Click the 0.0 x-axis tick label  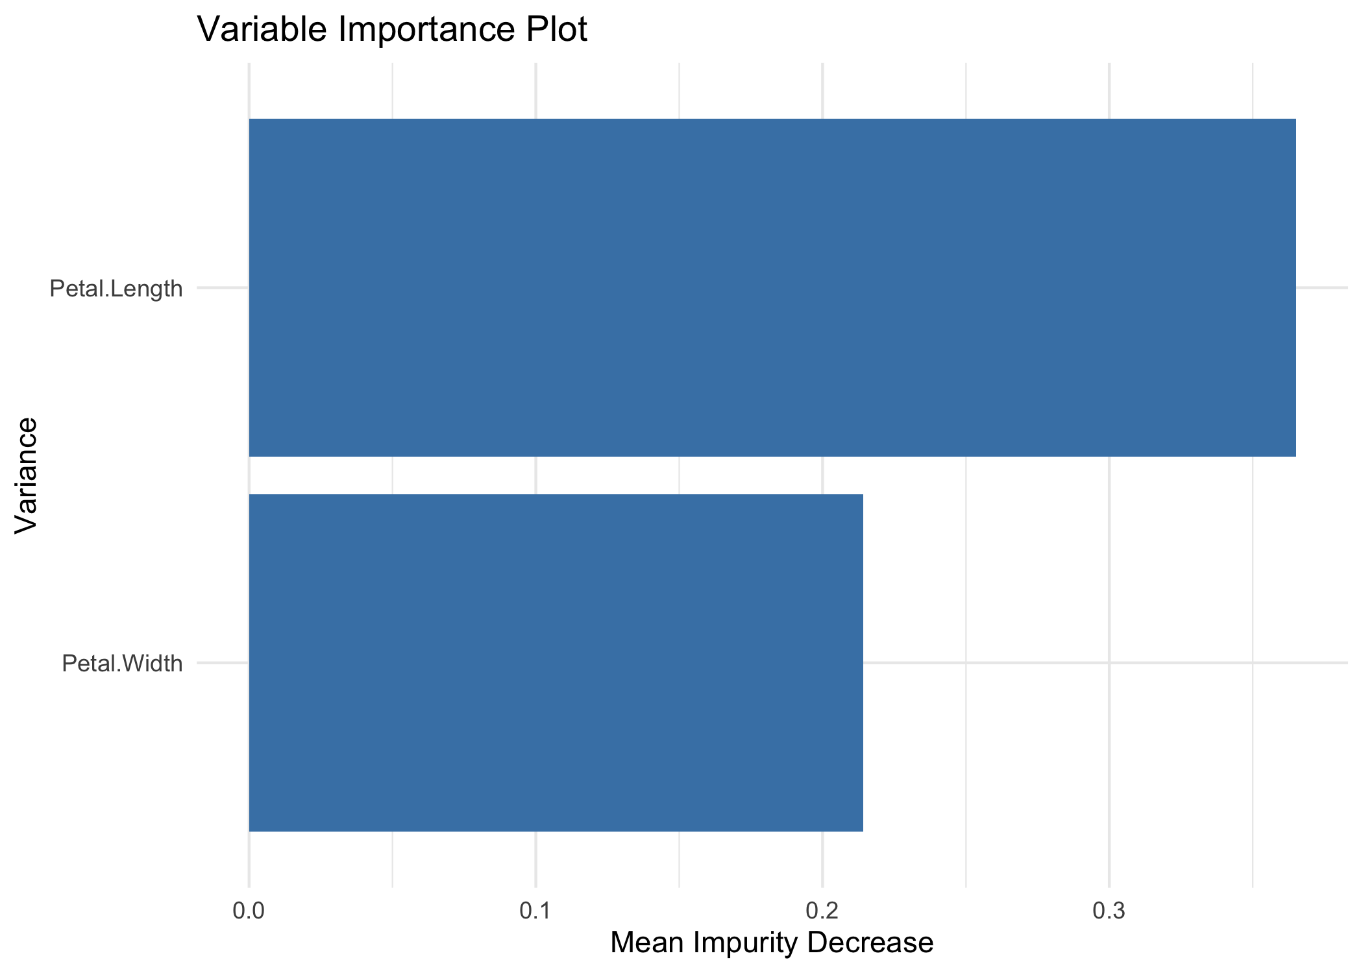(x=249, y=911)
